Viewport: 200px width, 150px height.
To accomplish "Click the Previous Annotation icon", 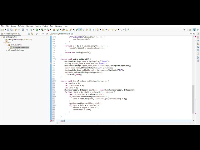I will pos(103,30).
